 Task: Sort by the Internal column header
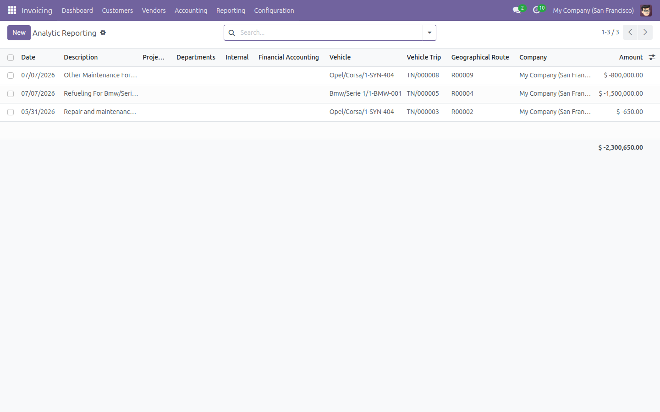tap(237, 57)
